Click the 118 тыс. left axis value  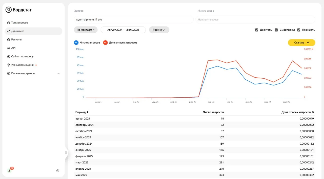coord(80,49)
